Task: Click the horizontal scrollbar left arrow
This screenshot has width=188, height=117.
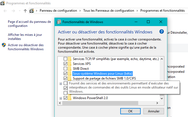Action: click(x=60, y=103)
